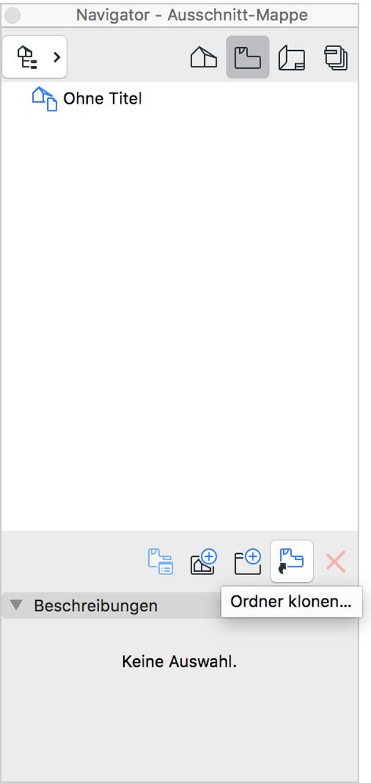Switch to the Layout Book icon

tap(292, 57)
